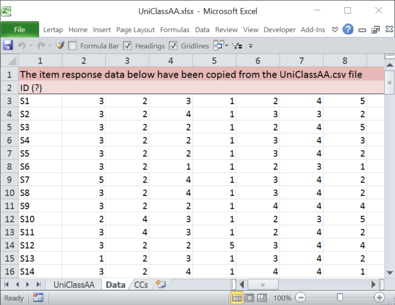Click the clear formatting brush icon
Image resolution: width=395 pixels, height=305 pixels.
[x=60, y=46]
